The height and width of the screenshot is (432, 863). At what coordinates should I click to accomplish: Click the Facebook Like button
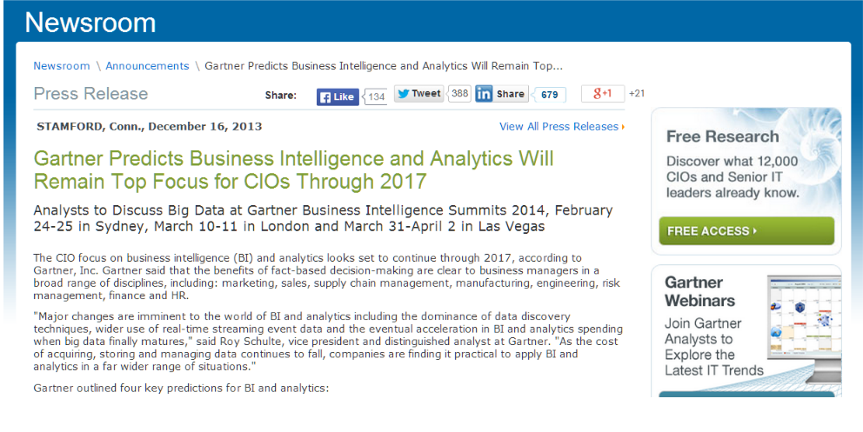(x=338, y=96)
